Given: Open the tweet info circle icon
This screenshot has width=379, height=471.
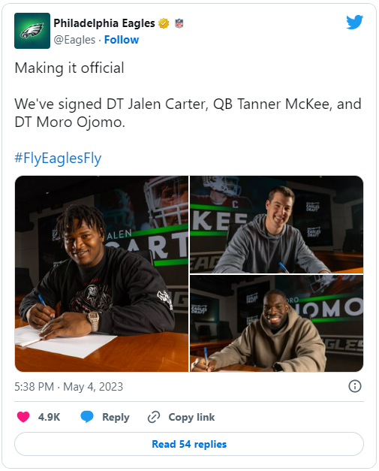Looking at the screenshot, I should coord(355,386).
